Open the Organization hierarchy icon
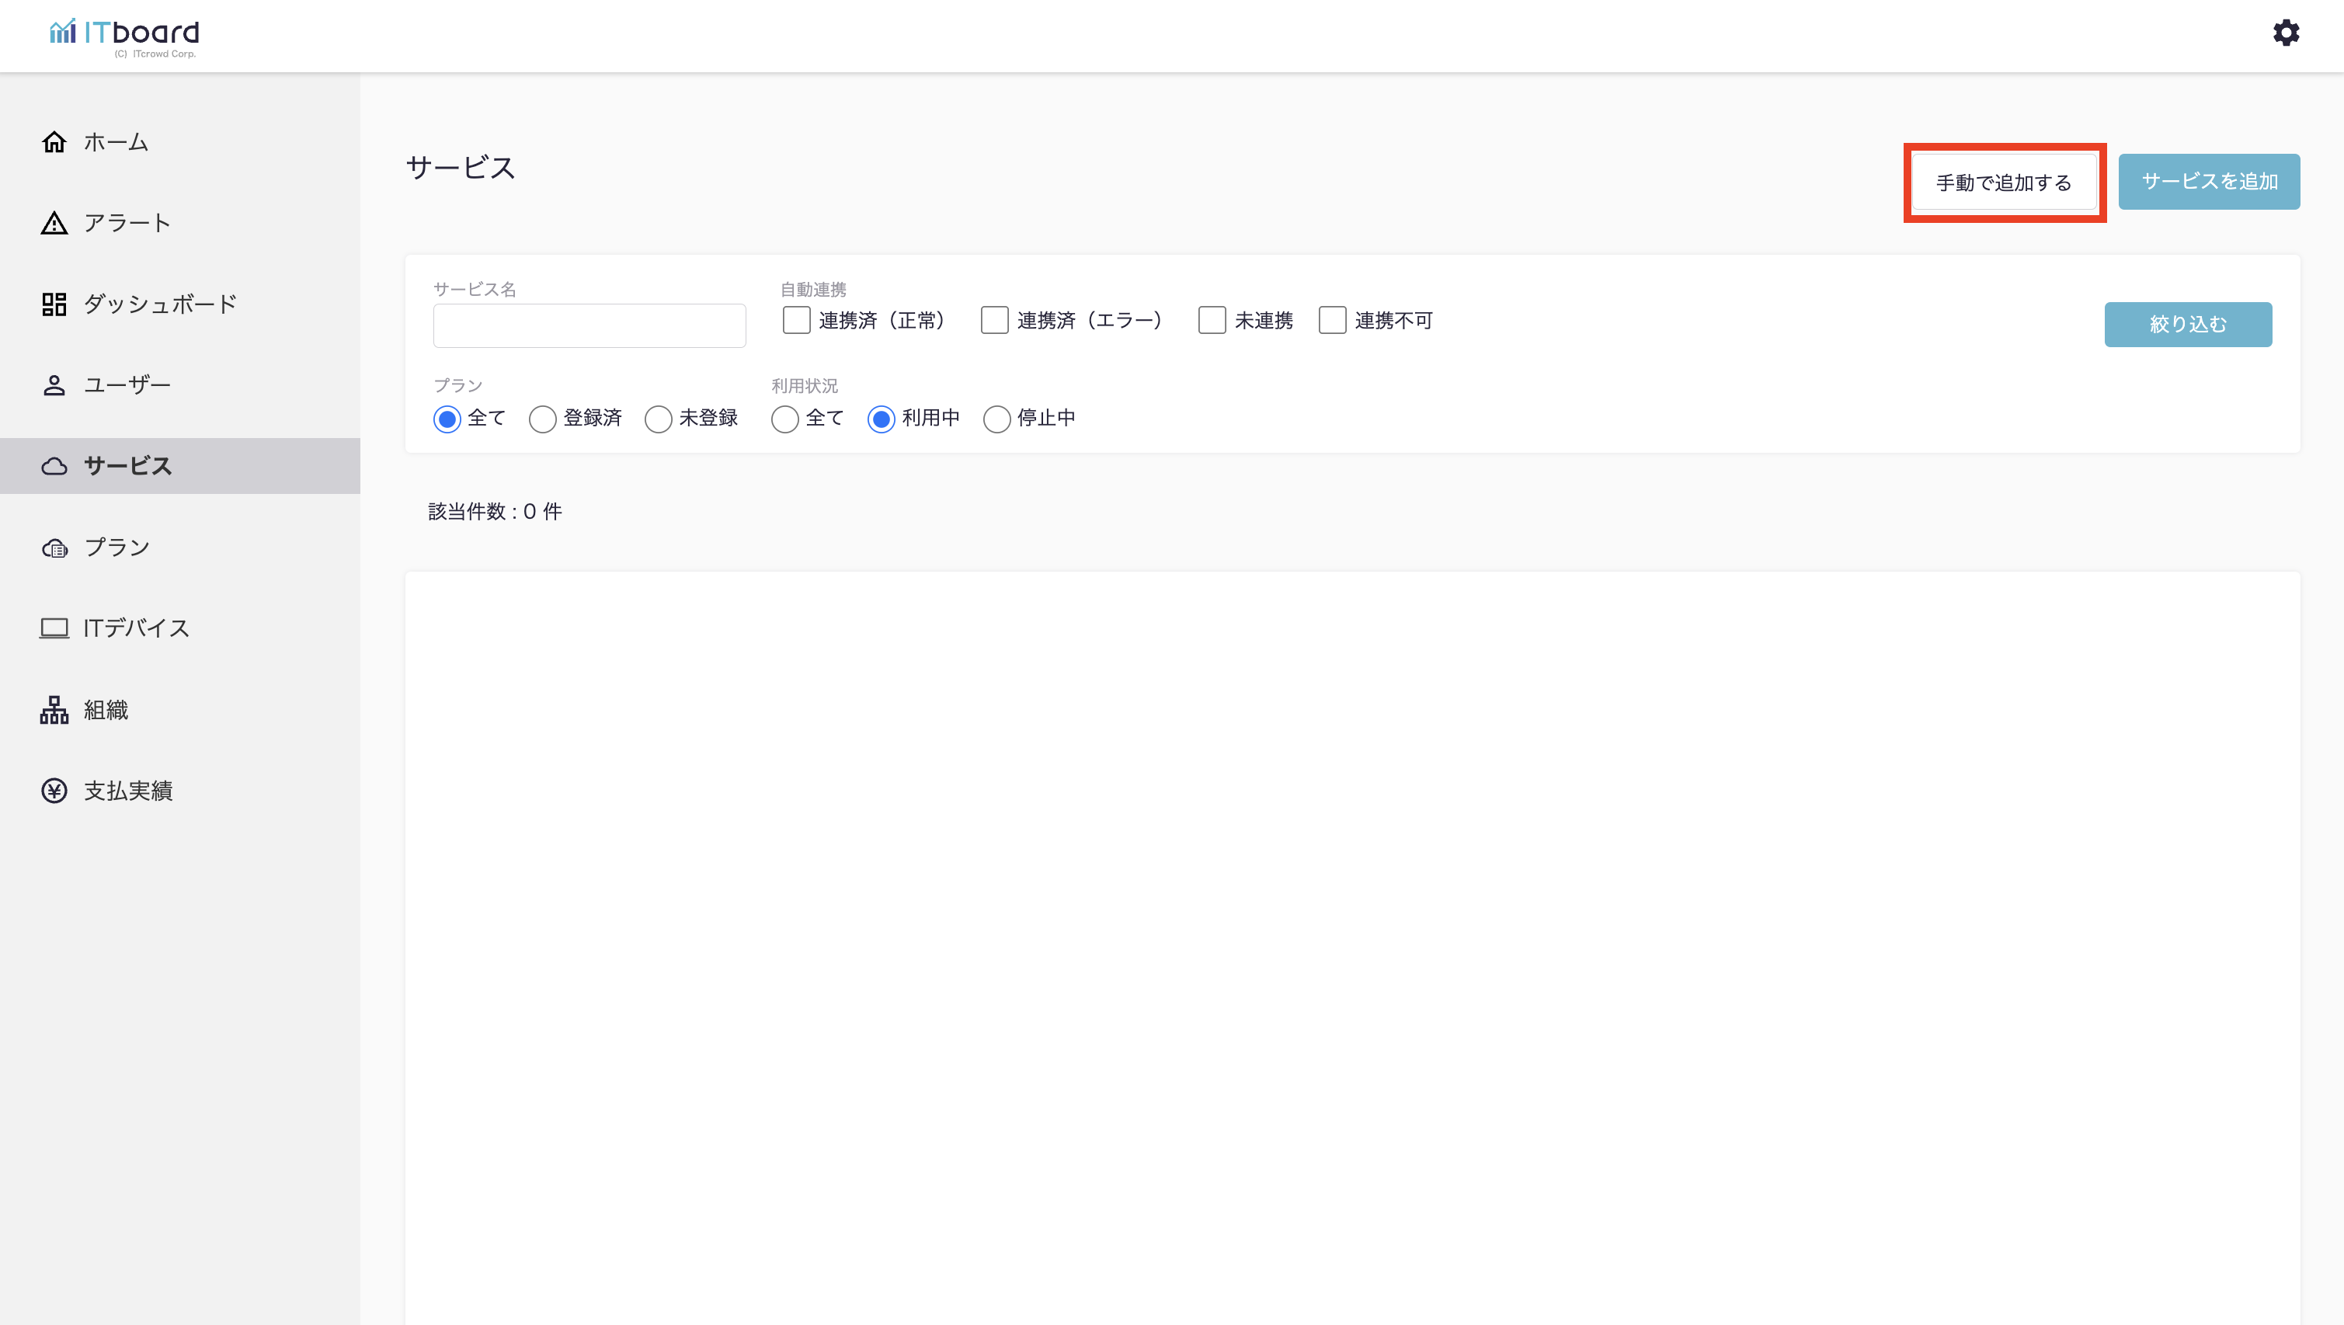The width and height of the screenshot is (2344, 1325). [x=54, y=710]
